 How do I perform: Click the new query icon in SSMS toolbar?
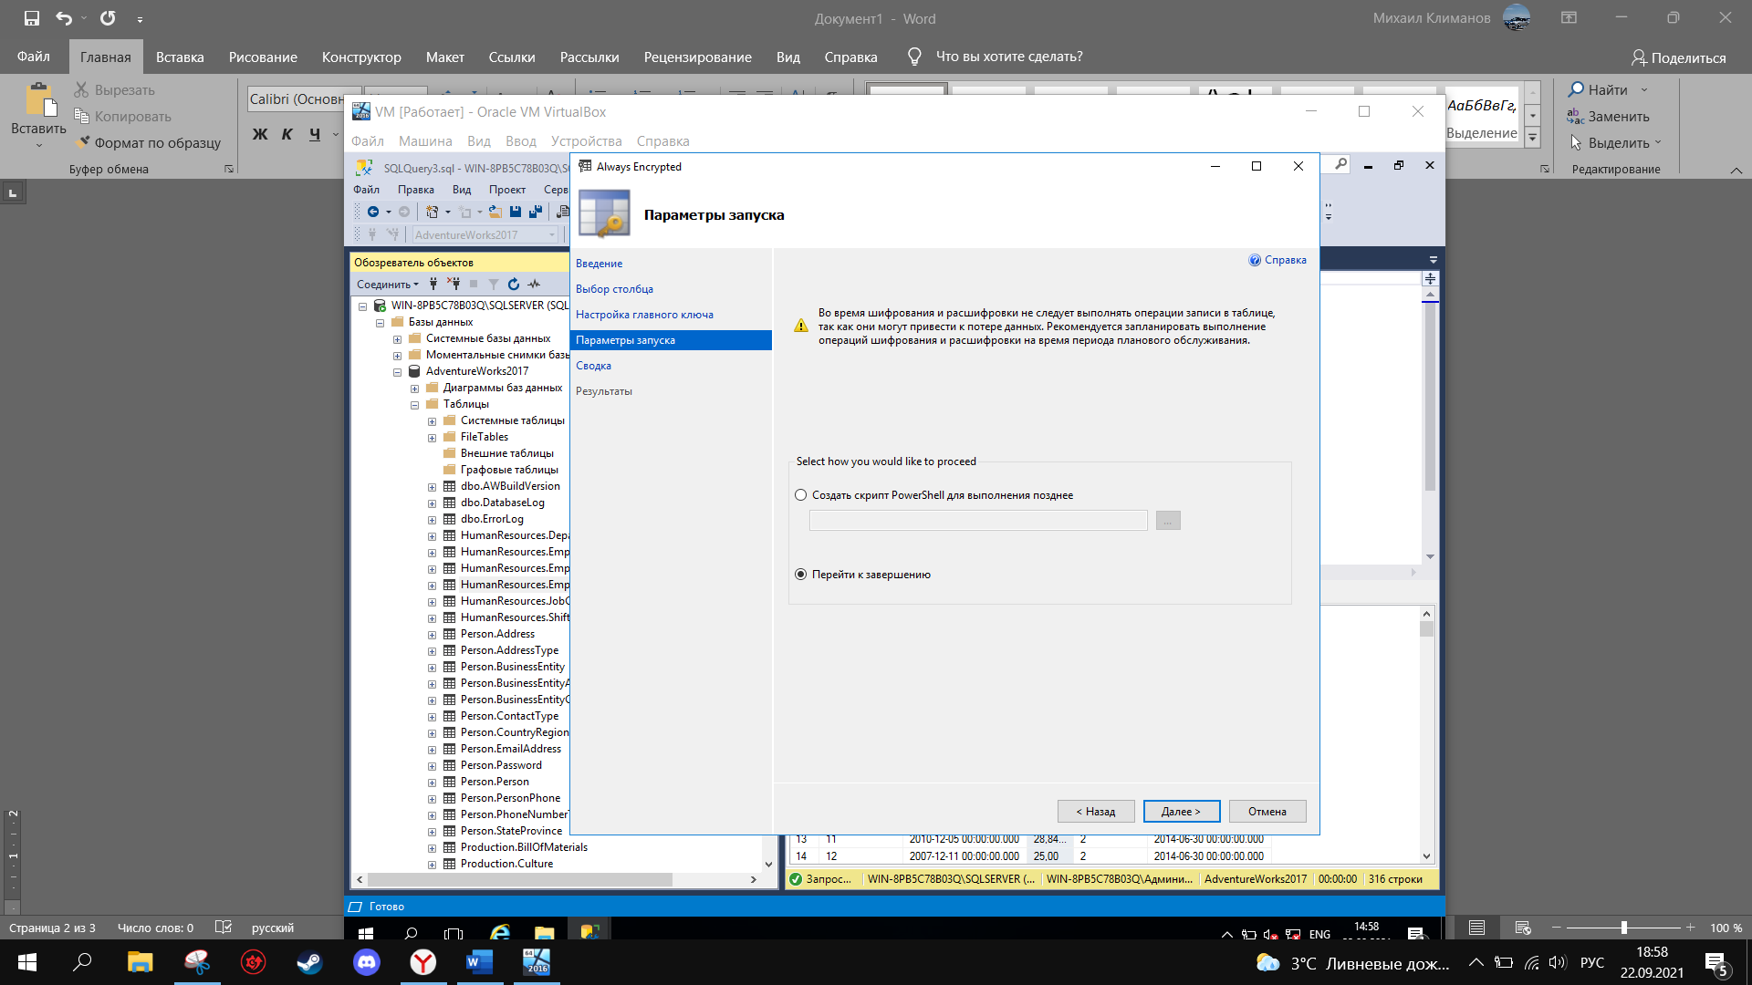(x=433, y=212)
